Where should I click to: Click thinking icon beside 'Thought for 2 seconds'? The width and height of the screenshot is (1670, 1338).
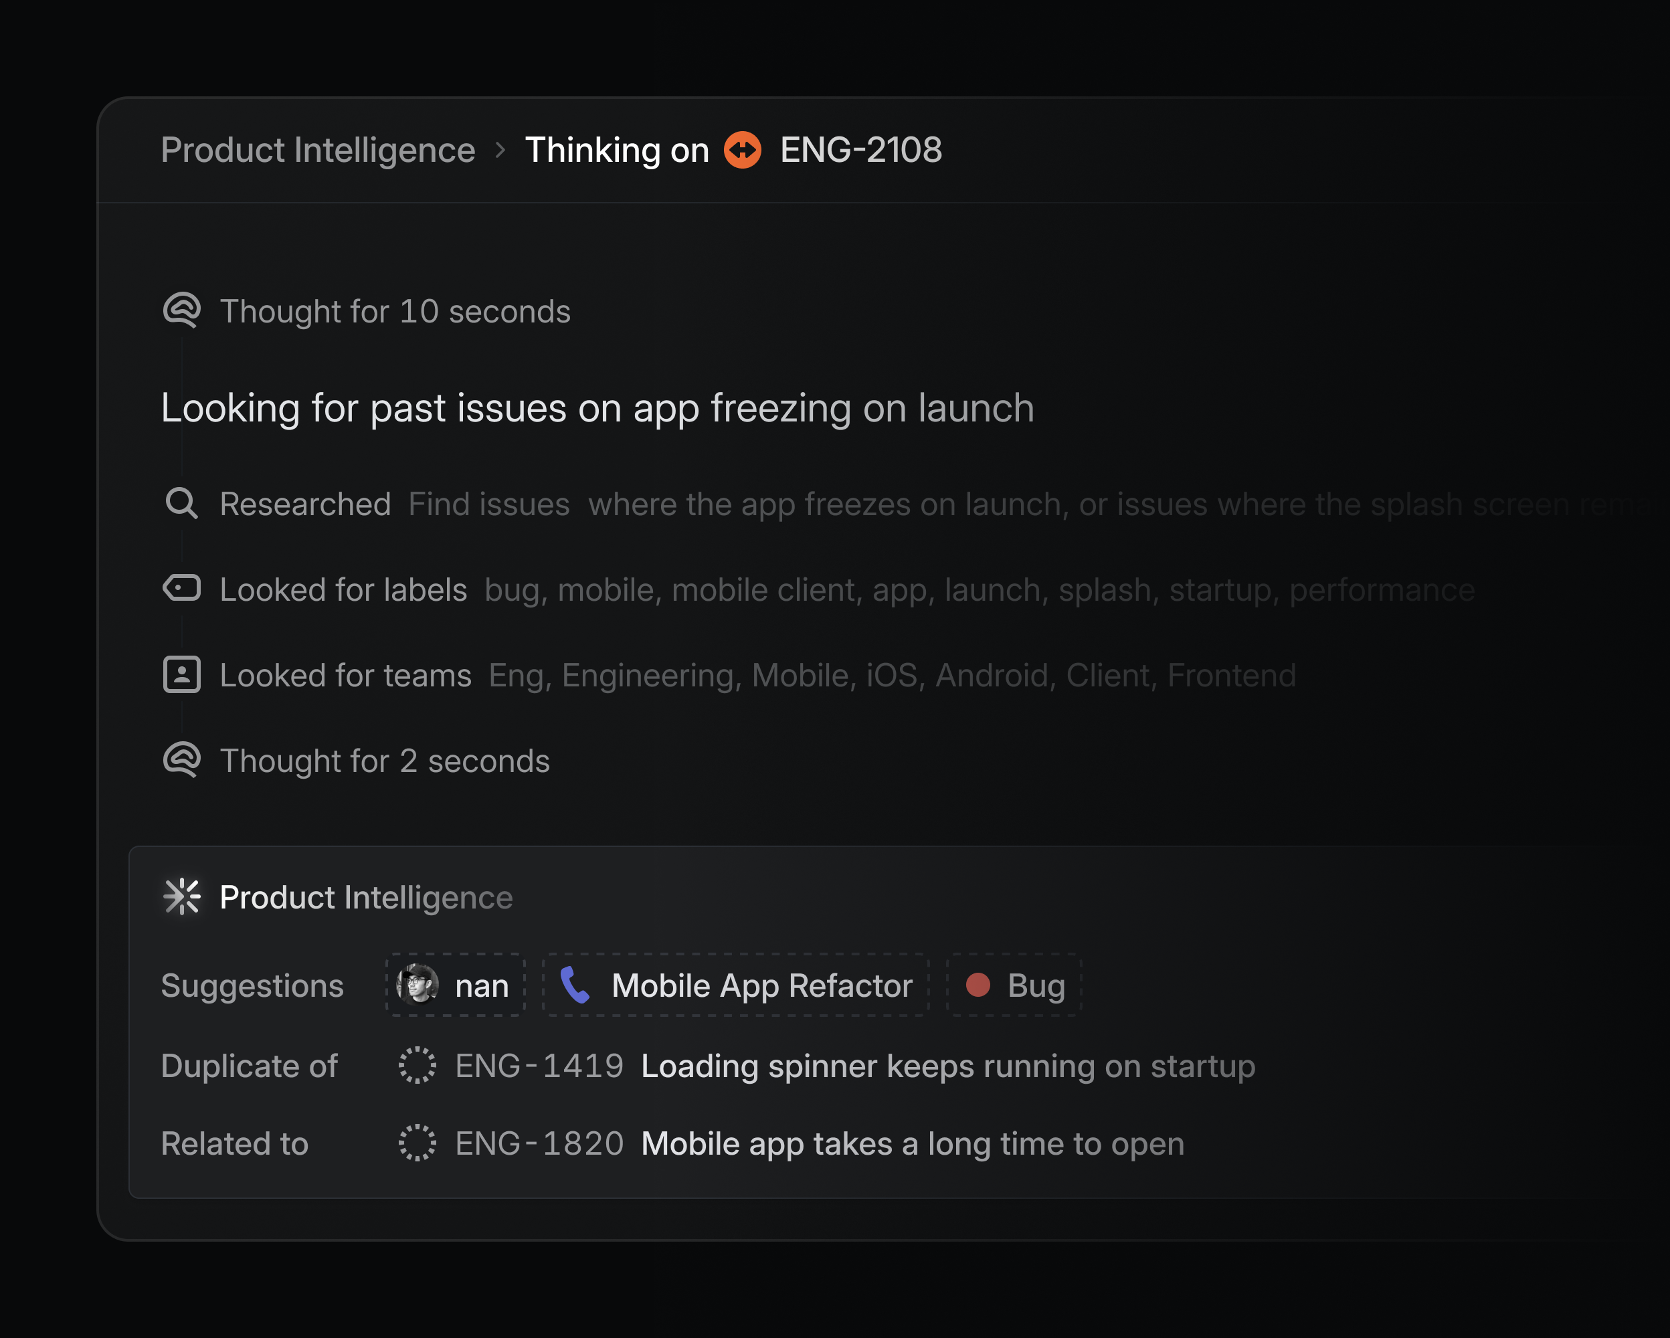(182, 761)
